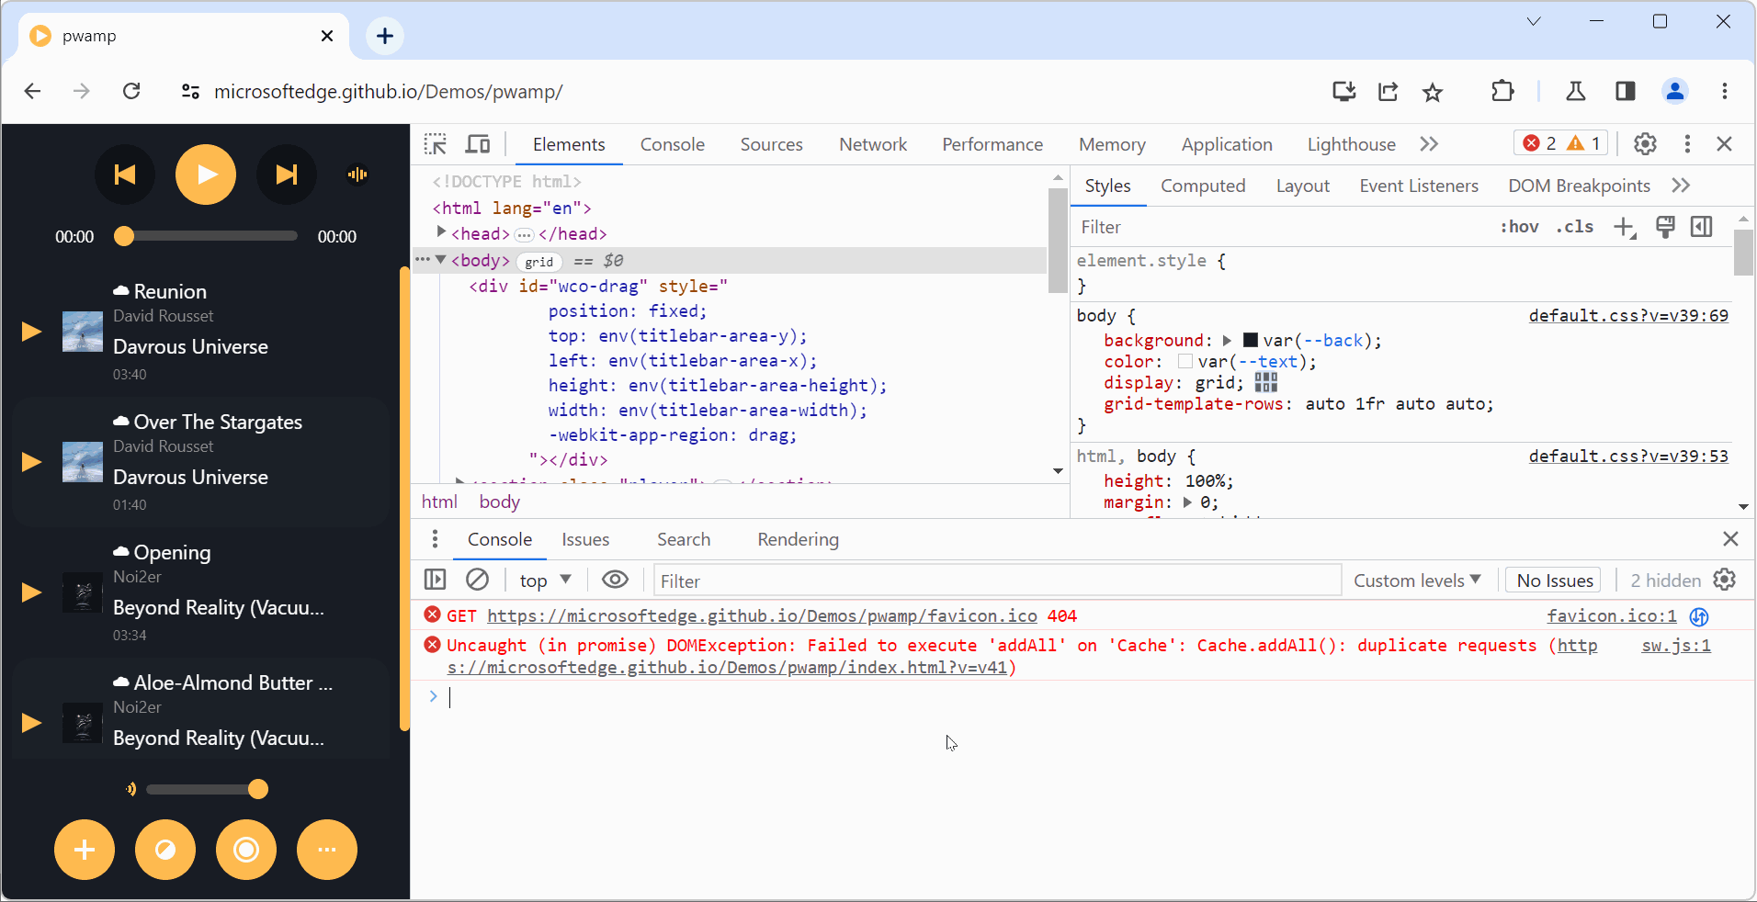Play the Reunion song
The height and width of the screenshot is (902, 1757).
[x=32, y=332]
